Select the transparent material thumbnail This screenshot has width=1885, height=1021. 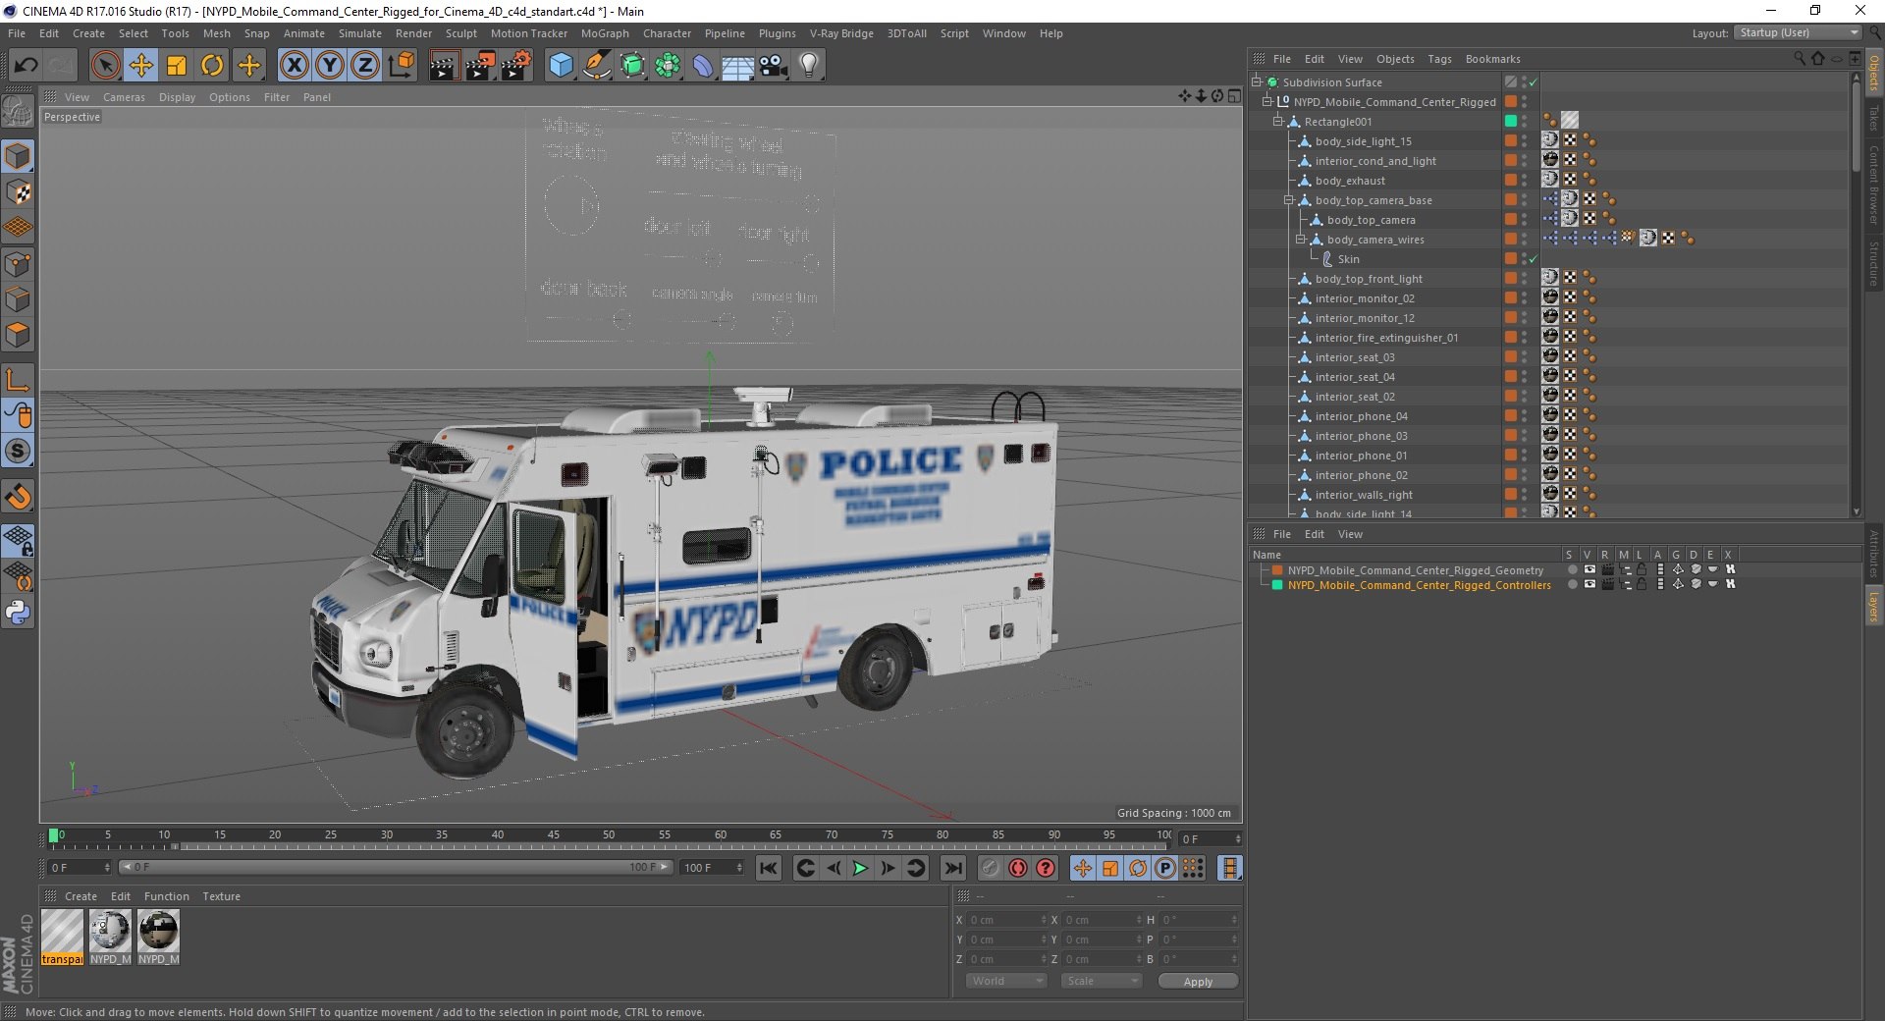pos(62,937)
